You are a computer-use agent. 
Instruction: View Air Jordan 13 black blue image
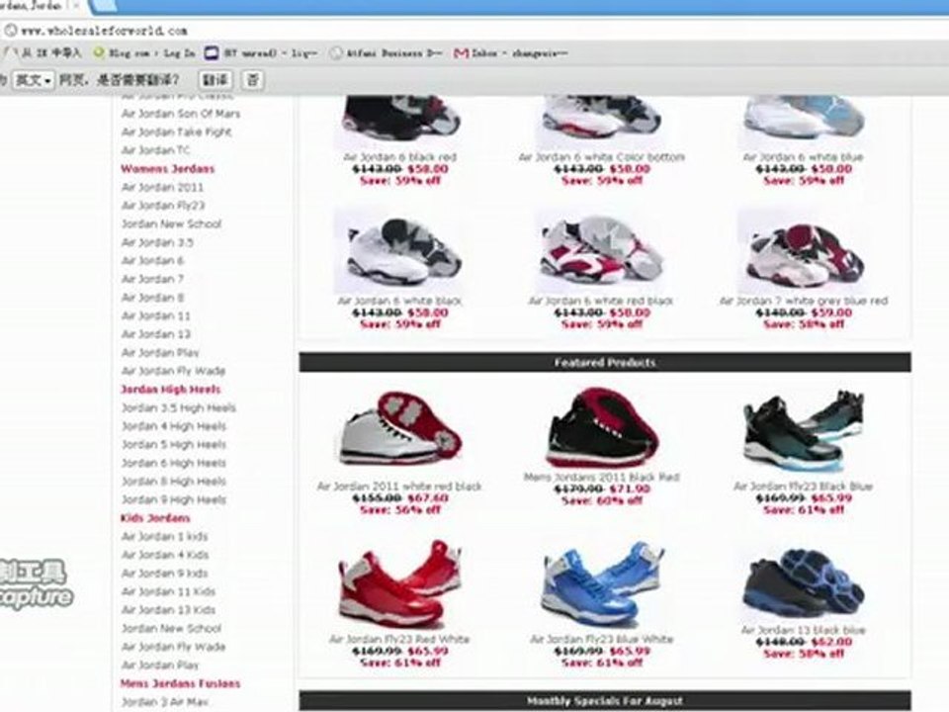click(803, 583)
